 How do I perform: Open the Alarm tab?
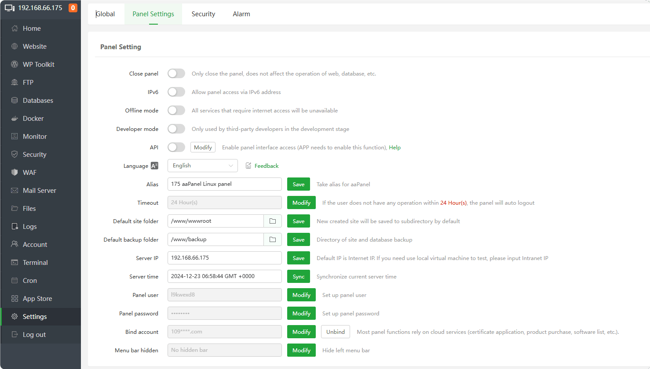point(241,14)
